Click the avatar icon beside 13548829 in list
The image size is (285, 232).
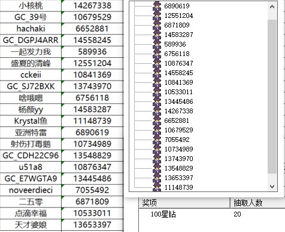coord(157,168)
